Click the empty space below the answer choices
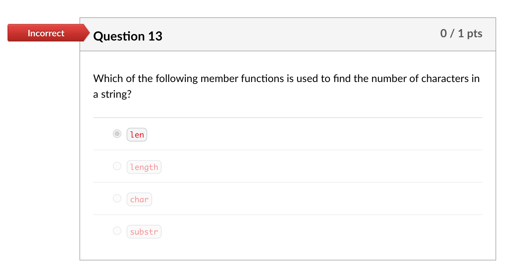Screen dimensions: 505x266 [x=288, y=250]
